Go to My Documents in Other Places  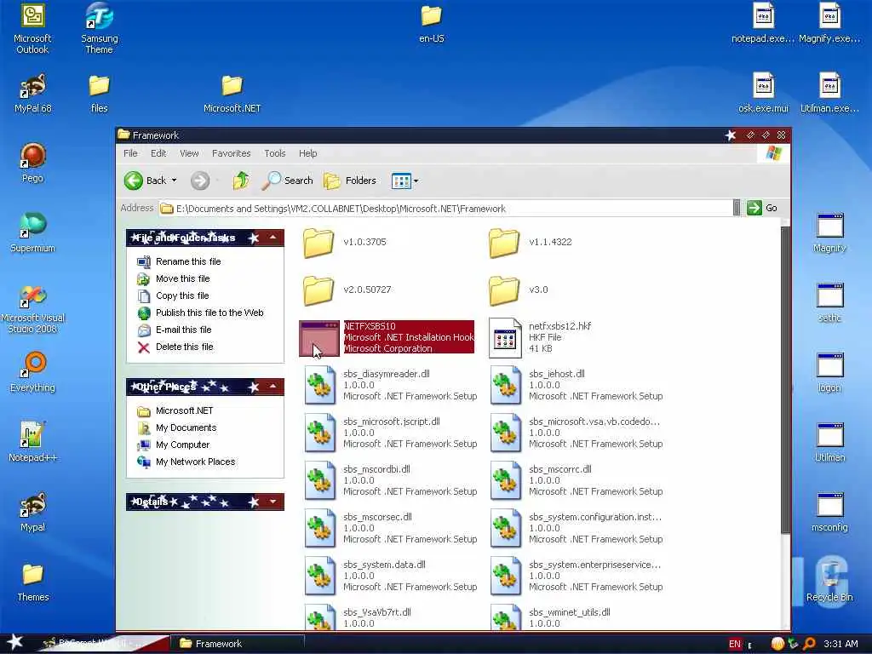(186, 427)
